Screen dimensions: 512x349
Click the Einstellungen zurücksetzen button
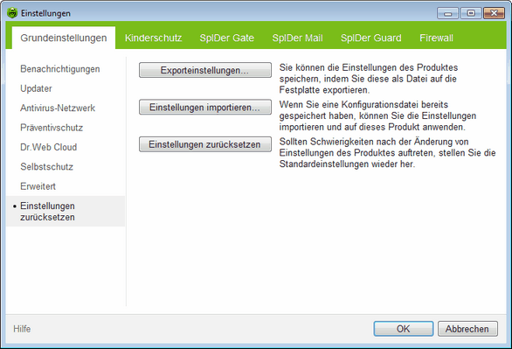(205, 144)
